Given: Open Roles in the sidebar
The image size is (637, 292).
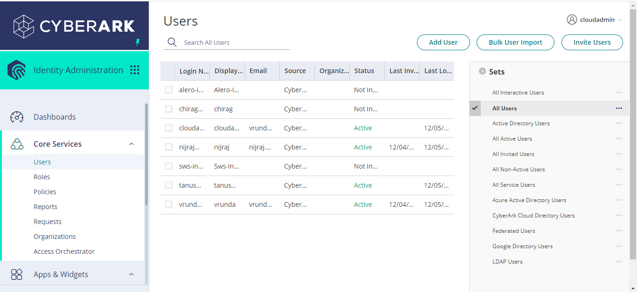Looking at the screenshot, I should [x=42, y=177].
